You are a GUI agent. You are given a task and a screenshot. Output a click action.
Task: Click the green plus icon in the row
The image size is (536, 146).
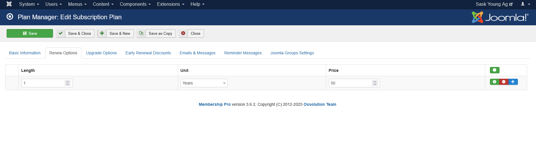point(495,82)
